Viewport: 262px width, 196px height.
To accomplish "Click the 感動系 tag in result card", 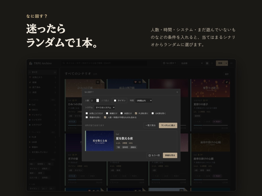I will [133, 147].
